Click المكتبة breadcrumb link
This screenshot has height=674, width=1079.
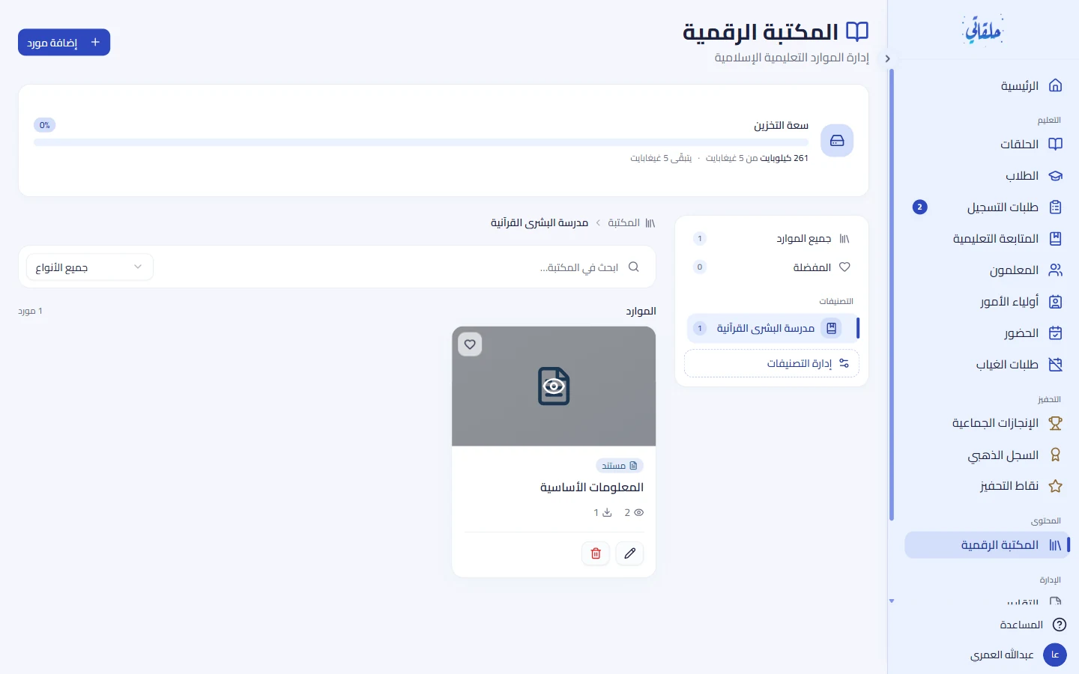tap(623, 222)
